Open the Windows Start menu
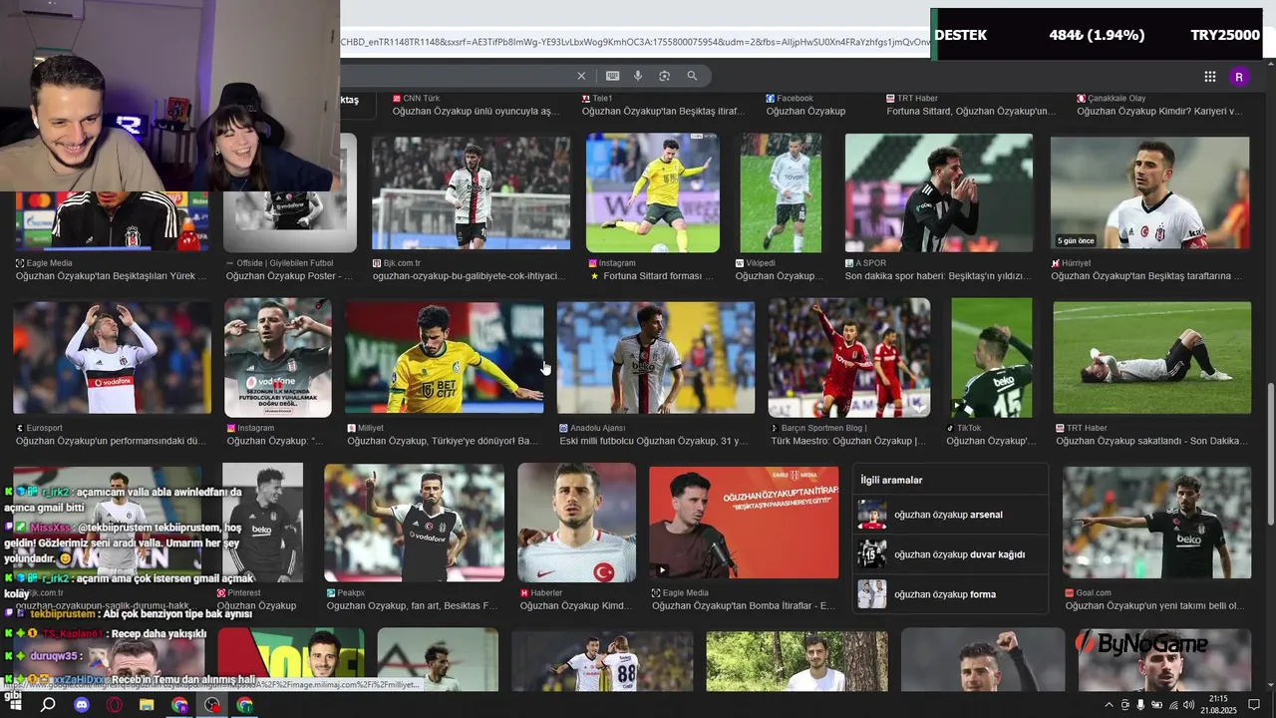 pos(15,705)
